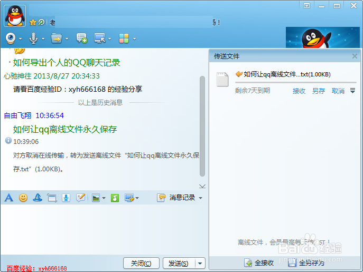Viewport: 363px width, 272px height.
Task: Click 接收 to receive file
Action: tap(299, 91)
